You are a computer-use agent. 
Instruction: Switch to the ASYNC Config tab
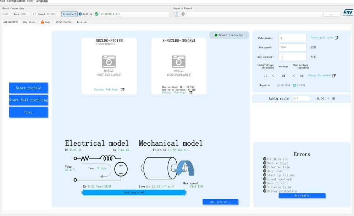pyautogui.click(x=63, y=22)
